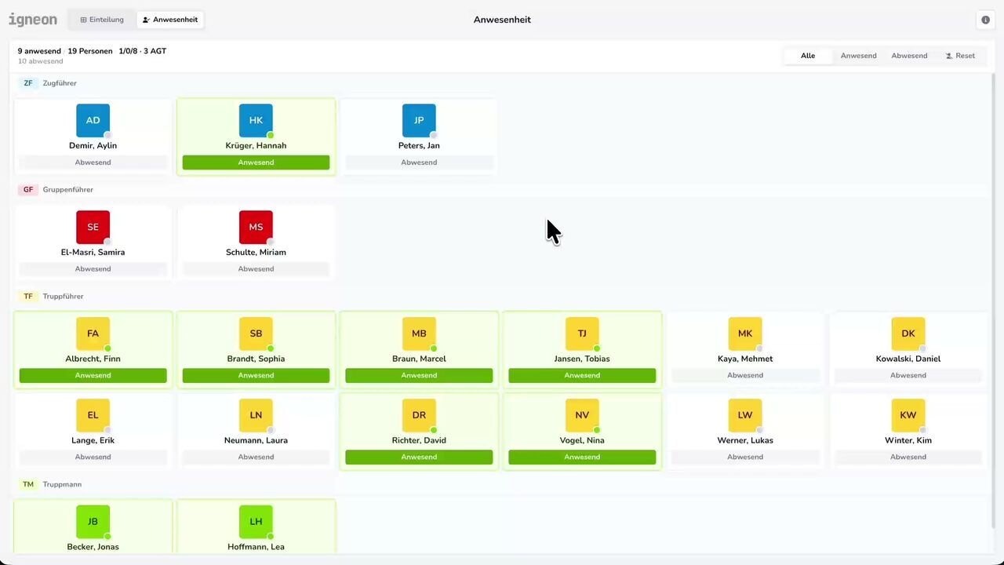Toggle Laura Neumann's Abwesend status
The width and height of the screenshot is (1004, 565).
[256, 457]
